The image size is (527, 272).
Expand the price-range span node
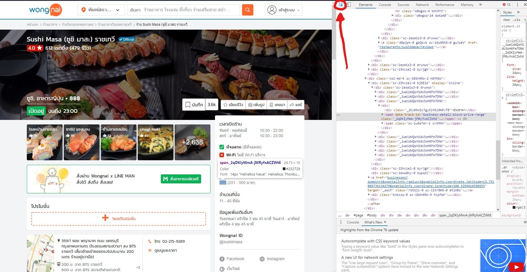383,115
